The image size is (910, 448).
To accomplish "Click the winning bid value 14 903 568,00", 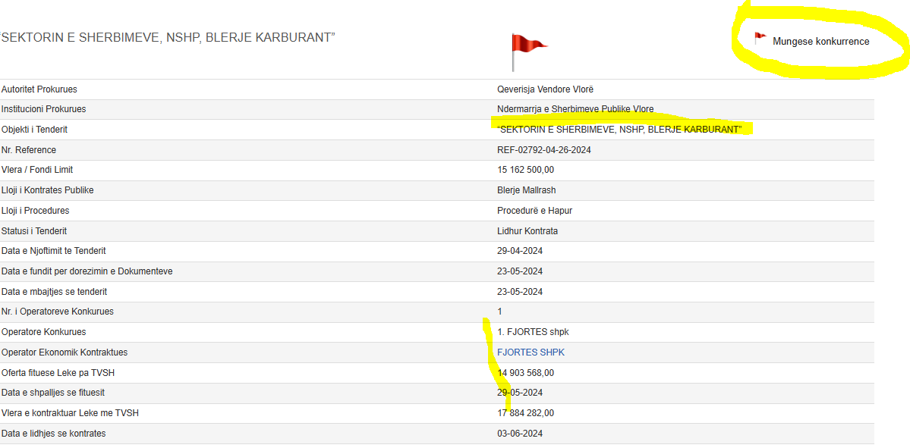I will coord(525,373).
